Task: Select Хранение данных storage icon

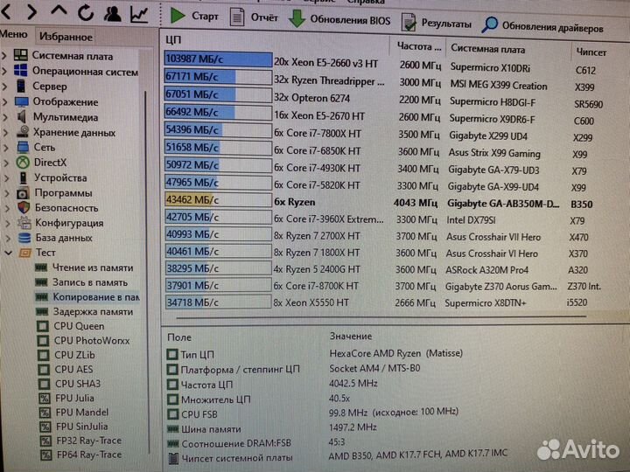Action: pos(22,132)
